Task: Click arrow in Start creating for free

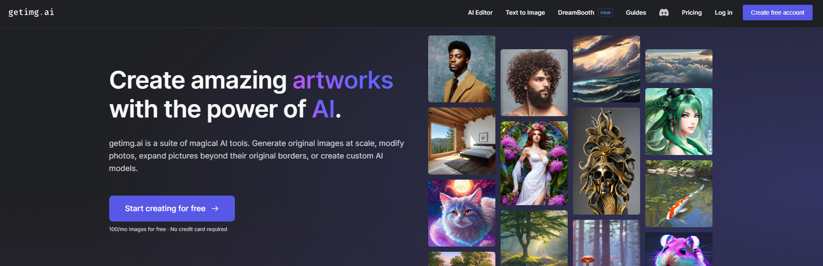Action: coord(215,209)
